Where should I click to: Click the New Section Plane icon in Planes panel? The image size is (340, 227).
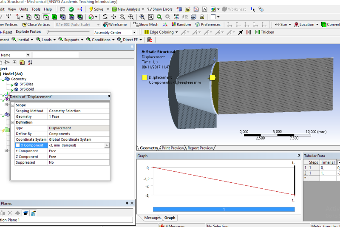click(x=2, y=213)
